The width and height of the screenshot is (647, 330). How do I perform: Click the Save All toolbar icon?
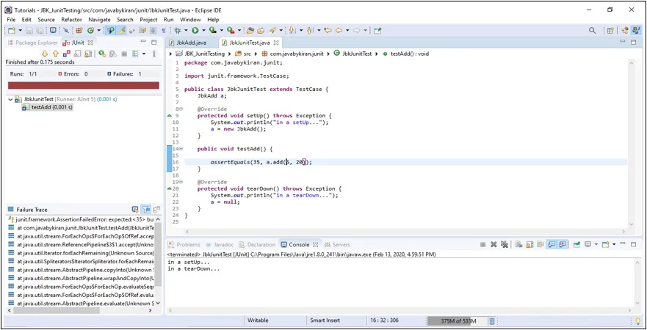pos(39,31)
